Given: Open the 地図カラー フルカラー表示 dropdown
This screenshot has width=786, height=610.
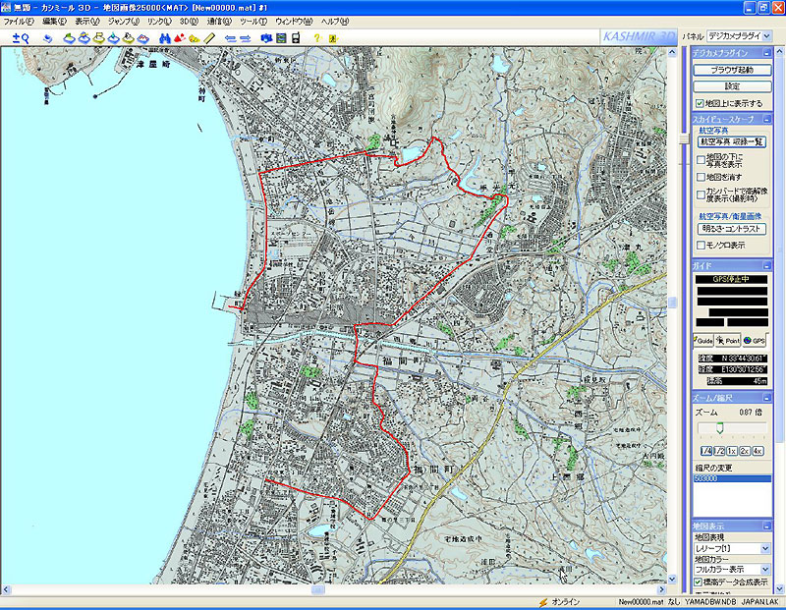Looking at the screenshot, I should click(765, 570).
